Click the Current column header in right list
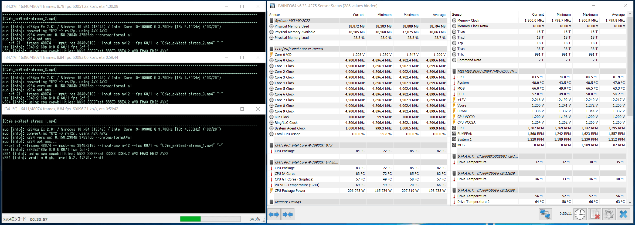635x225 pixels. pyautogui.click(x=532, y=14)
